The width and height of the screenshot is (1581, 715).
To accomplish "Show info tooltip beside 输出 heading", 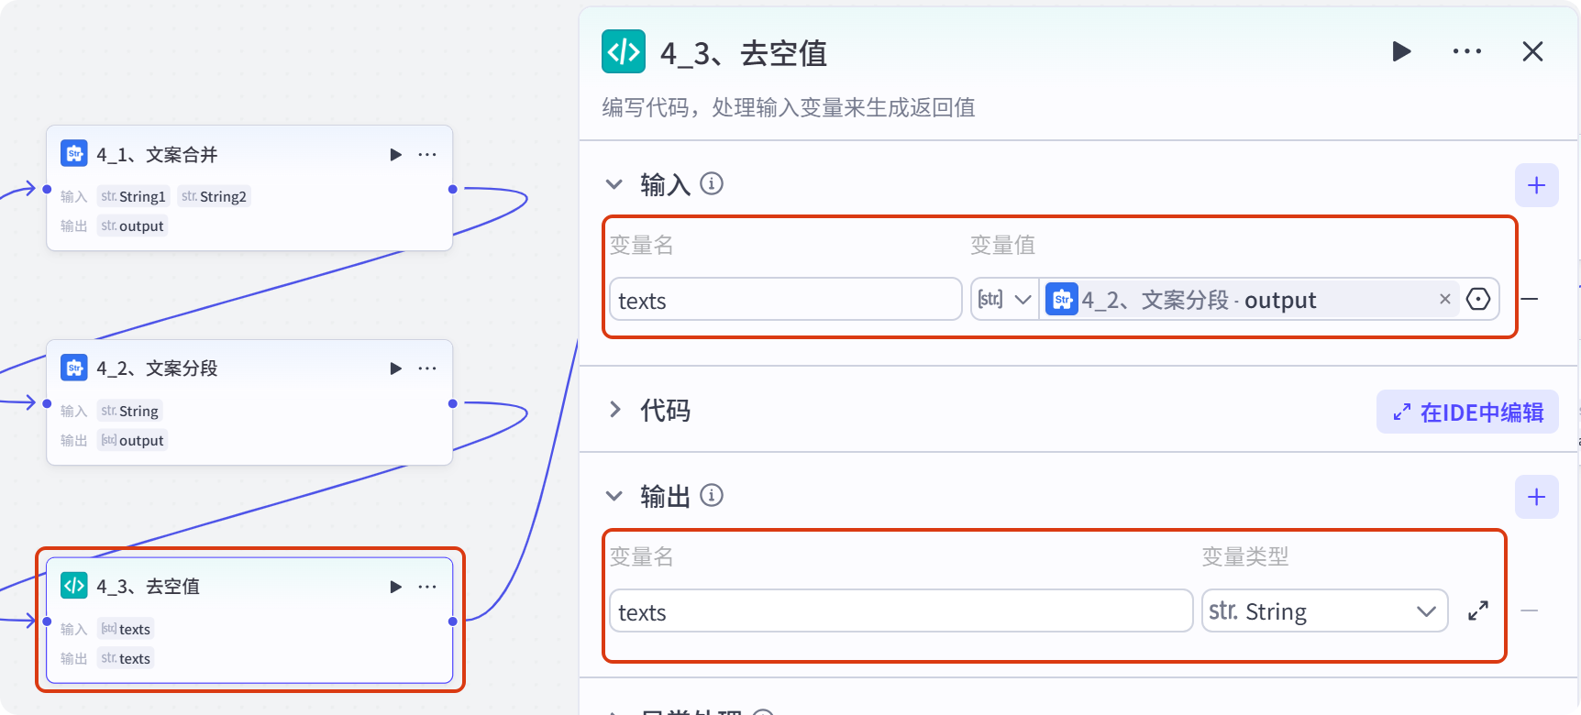I will tap(712, 496).
